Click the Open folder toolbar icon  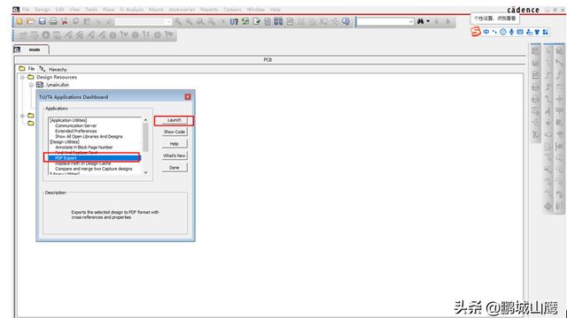click(31, 21)
